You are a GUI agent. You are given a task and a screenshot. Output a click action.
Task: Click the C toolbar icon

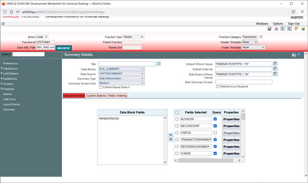coord(289,29)
